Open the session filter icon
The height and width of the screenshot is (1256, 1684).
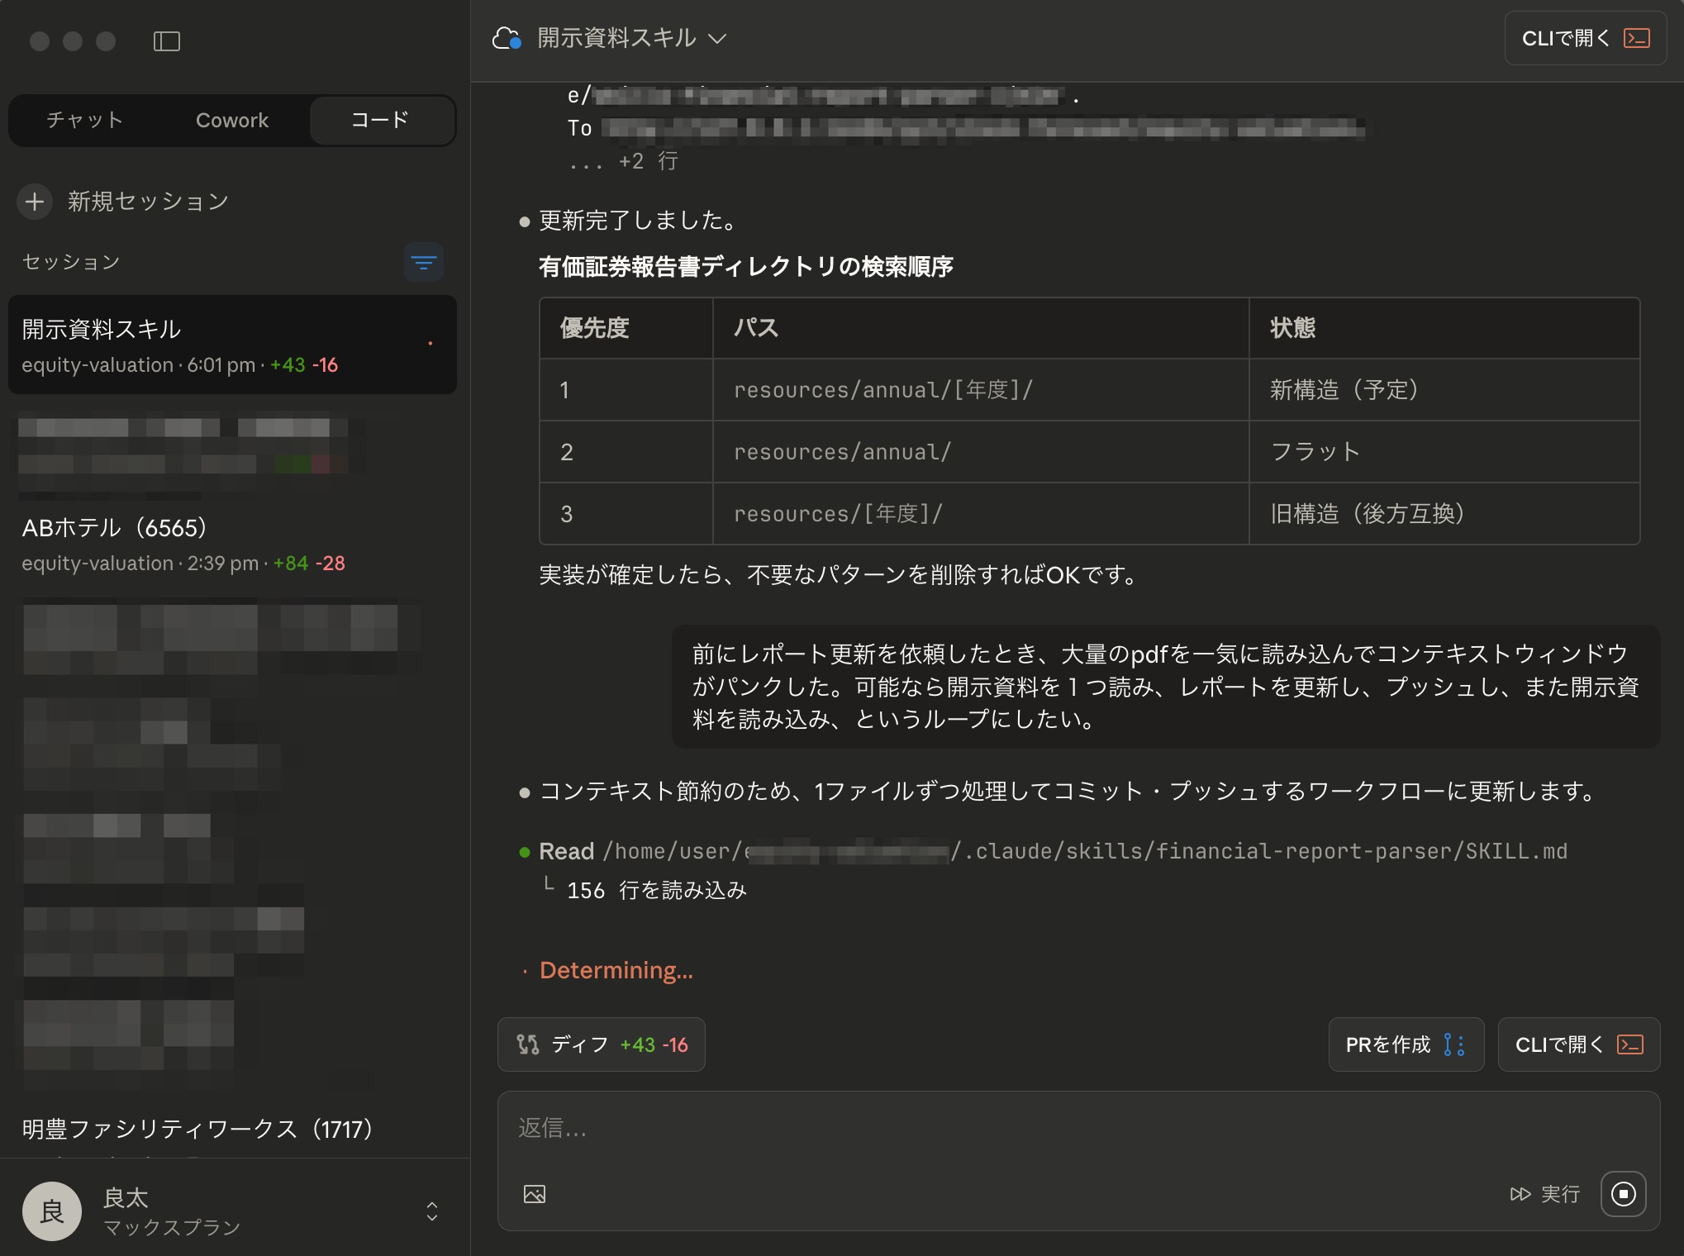point(424,263)
